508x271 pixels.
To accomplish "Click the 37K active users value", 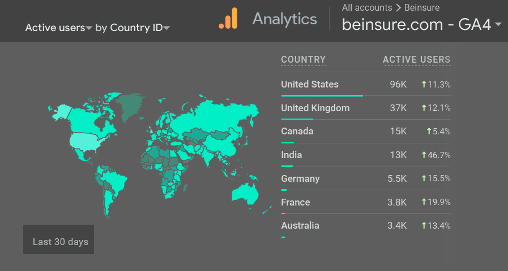I will click(x=398, y=108).
